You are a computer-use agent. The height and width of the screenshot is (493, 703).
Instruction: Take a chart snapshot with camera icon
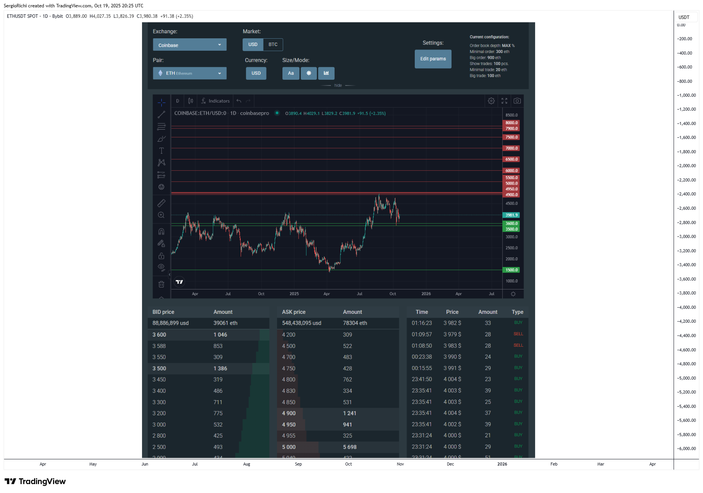(x=517, y=101)
